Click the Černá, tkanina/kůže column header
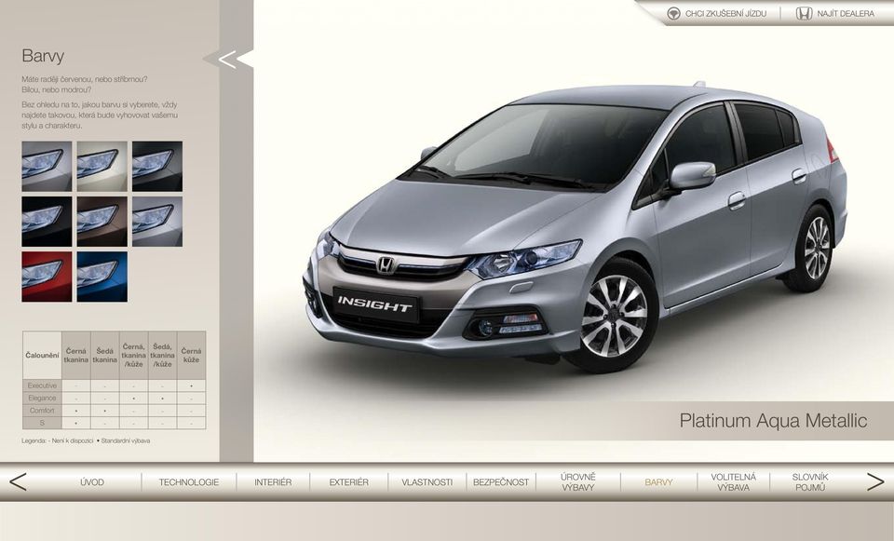This screenshot has width=894, height=541. (133, 355)
